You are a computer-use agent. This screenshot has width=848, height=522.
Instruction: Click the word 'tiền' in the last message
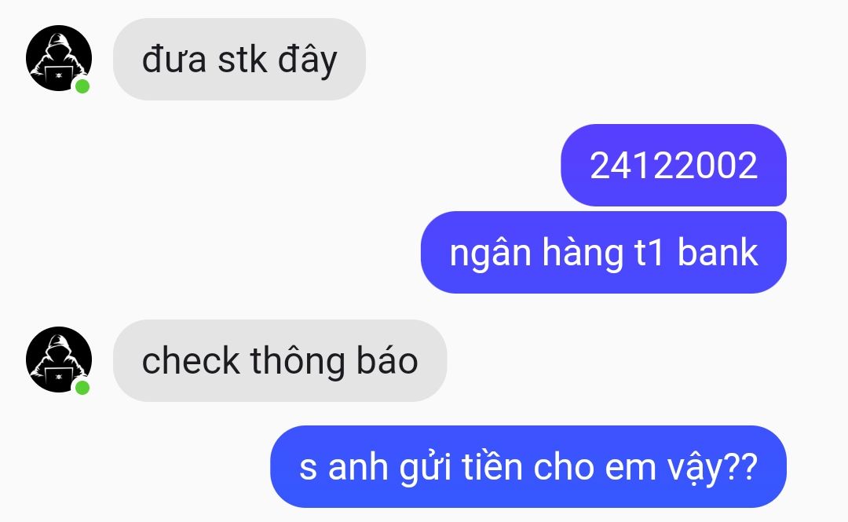click(492, 466)
